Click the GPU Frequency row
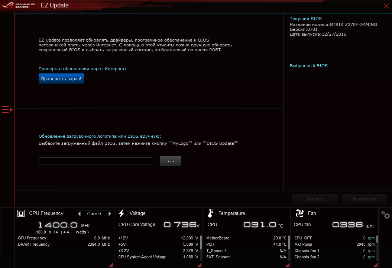The width and height of the screenshot is (392, 268). click(x=64, y=238)
